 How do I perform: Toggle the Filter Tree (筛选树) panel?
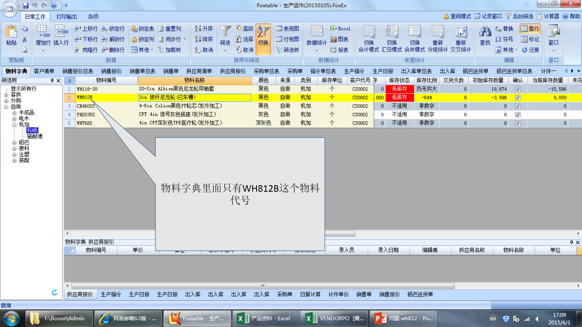(287, 50)
